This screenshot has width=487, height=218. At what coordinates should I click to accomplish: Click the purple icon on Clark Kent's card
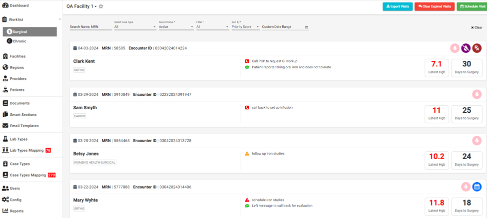(466, 48)
